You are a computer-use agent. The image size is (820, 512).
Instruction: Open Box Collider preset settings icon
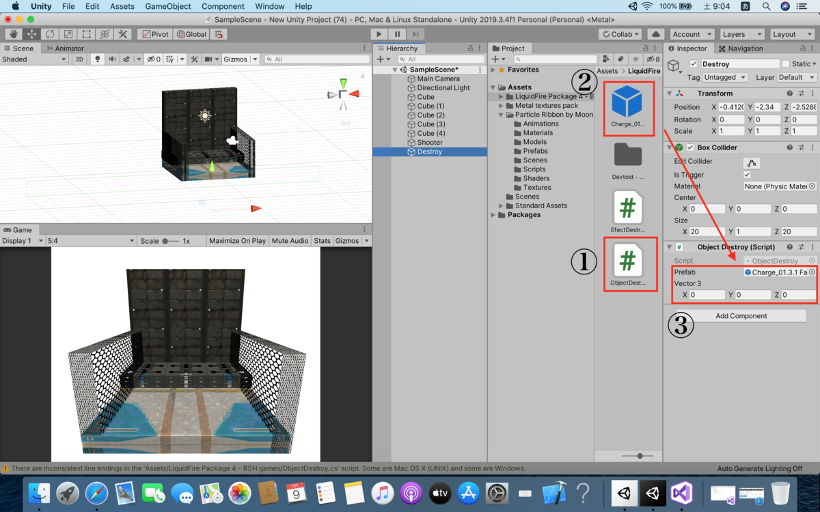click(801, 147)
